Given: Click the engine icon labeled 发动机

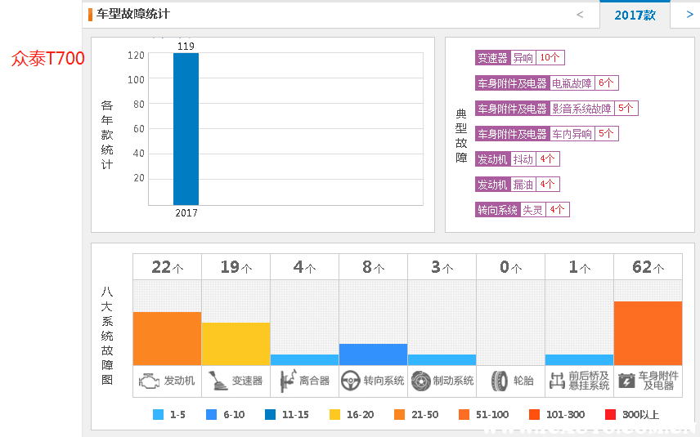Looking at the screenshot, I should pyautogui.click(x=149, y=381).
